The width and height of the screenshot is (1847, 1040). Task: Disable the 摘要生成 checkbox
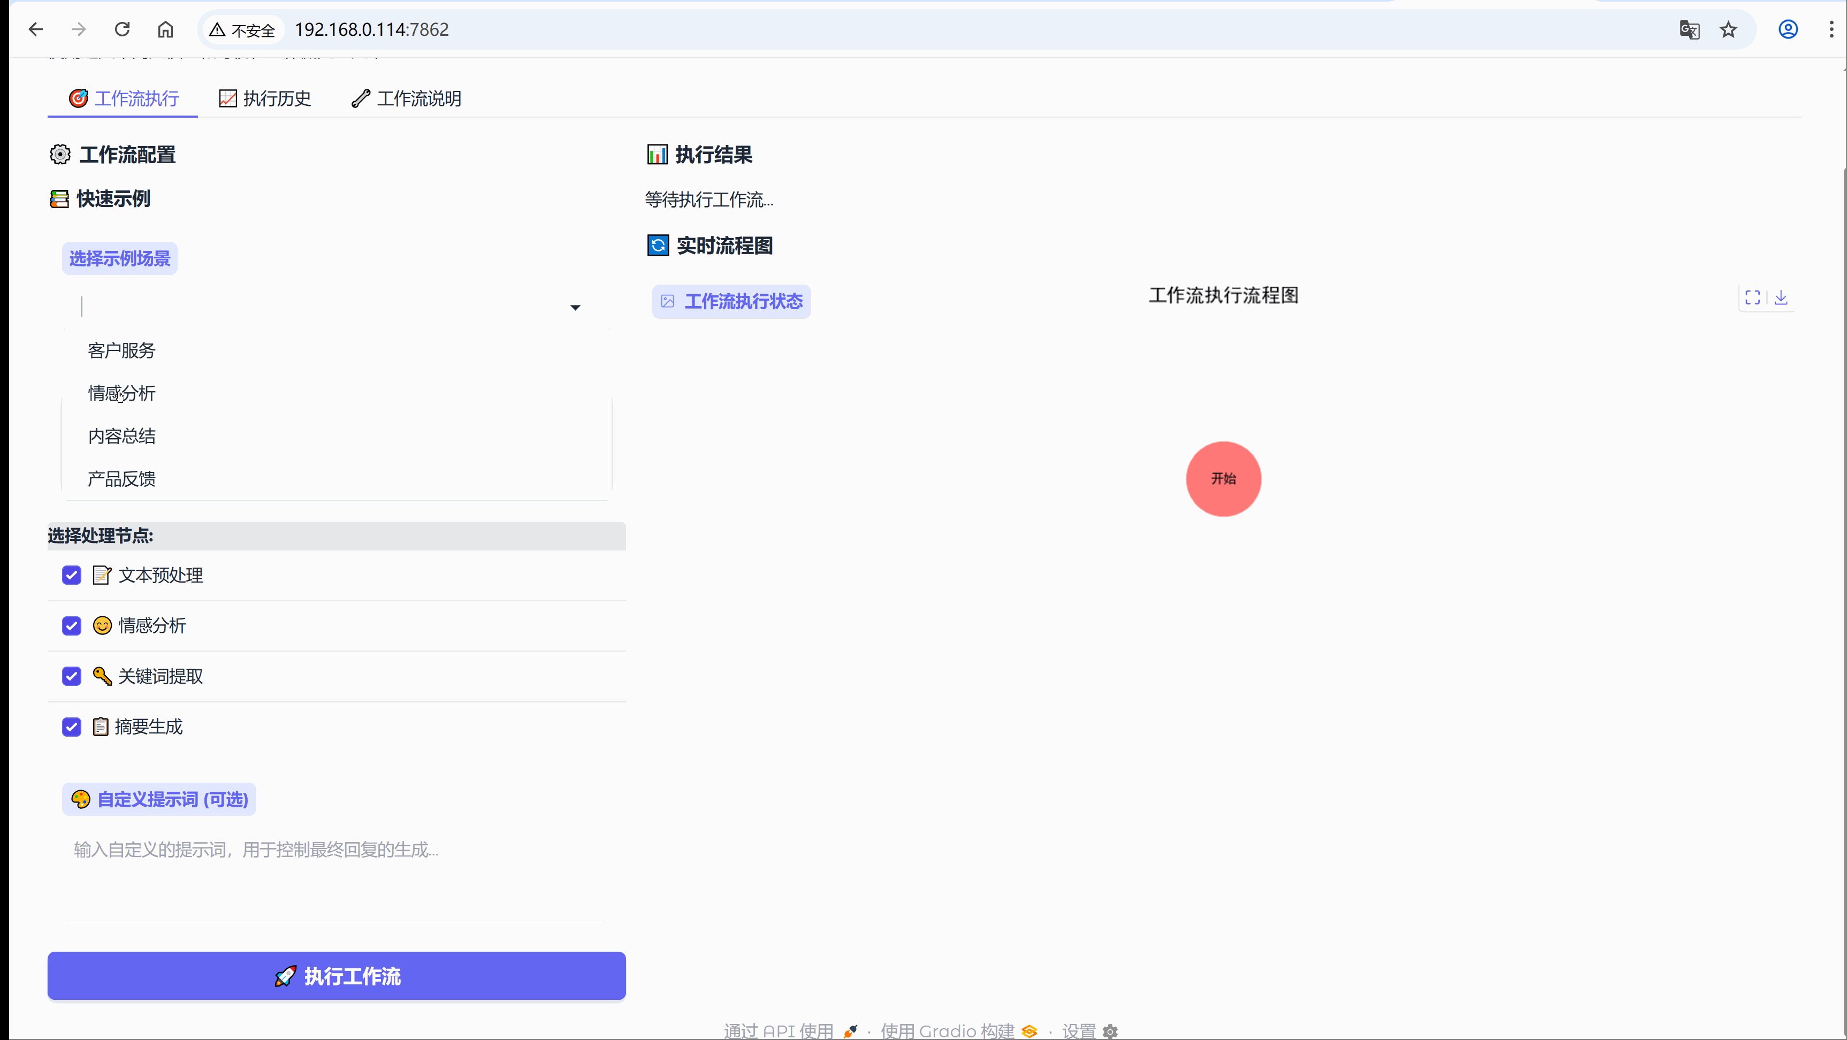tap(71, 727)
